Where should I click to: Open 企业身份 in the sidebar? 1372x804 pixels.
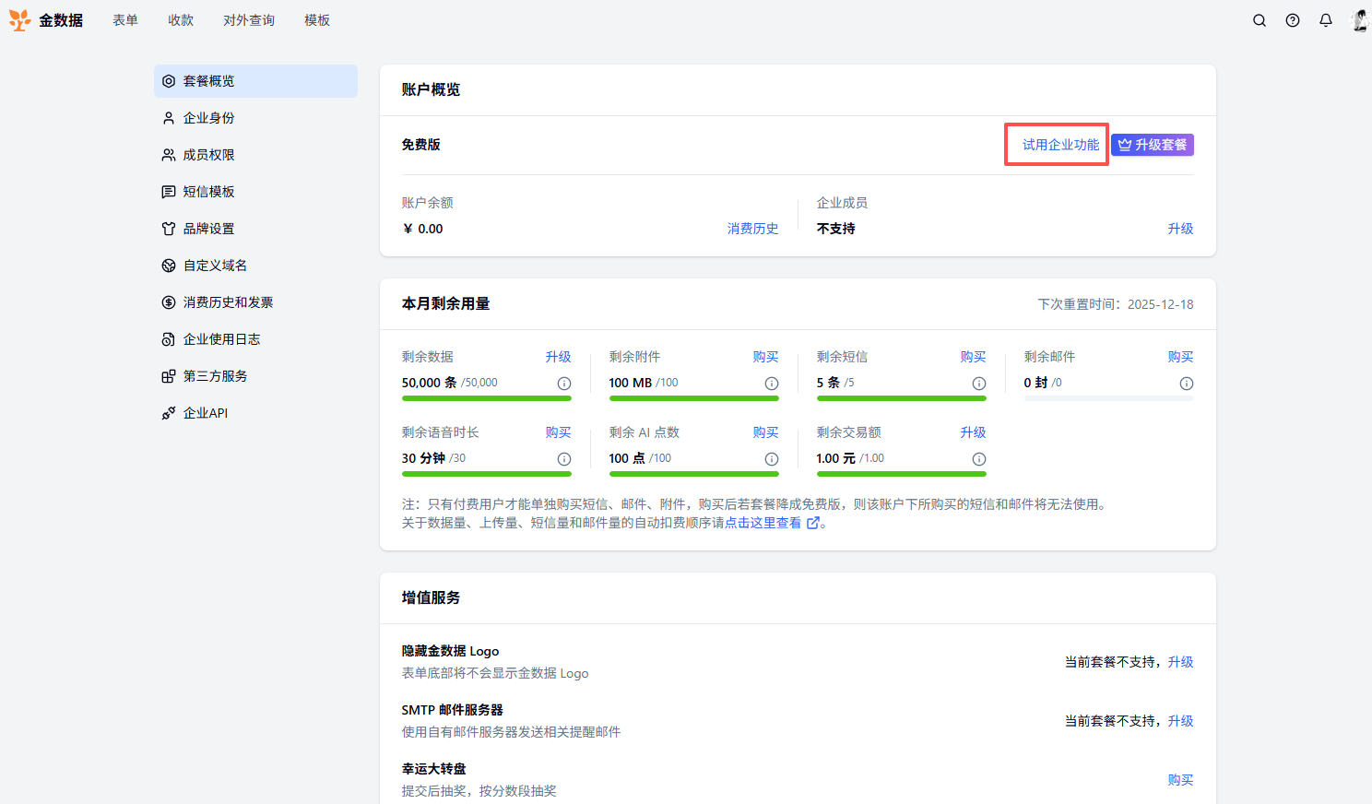208,118
